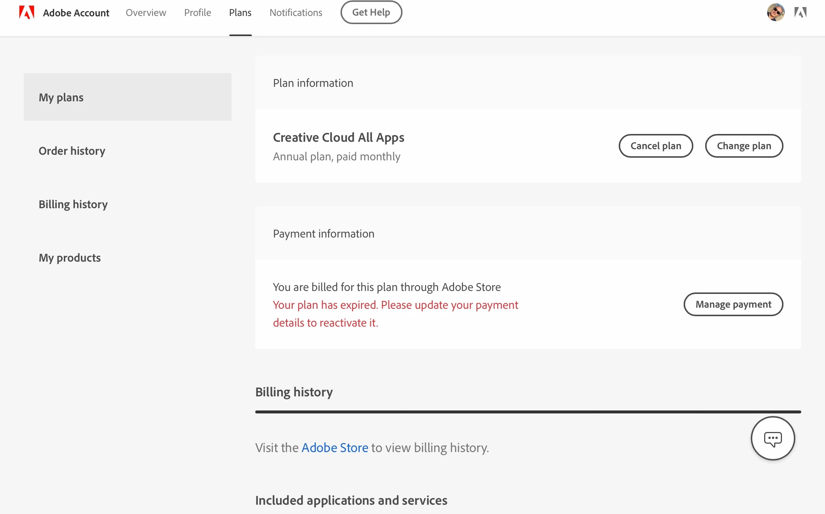Open Order history in sidebar
This screenshot has height=514, width=825.
click(x=72, y=151)
